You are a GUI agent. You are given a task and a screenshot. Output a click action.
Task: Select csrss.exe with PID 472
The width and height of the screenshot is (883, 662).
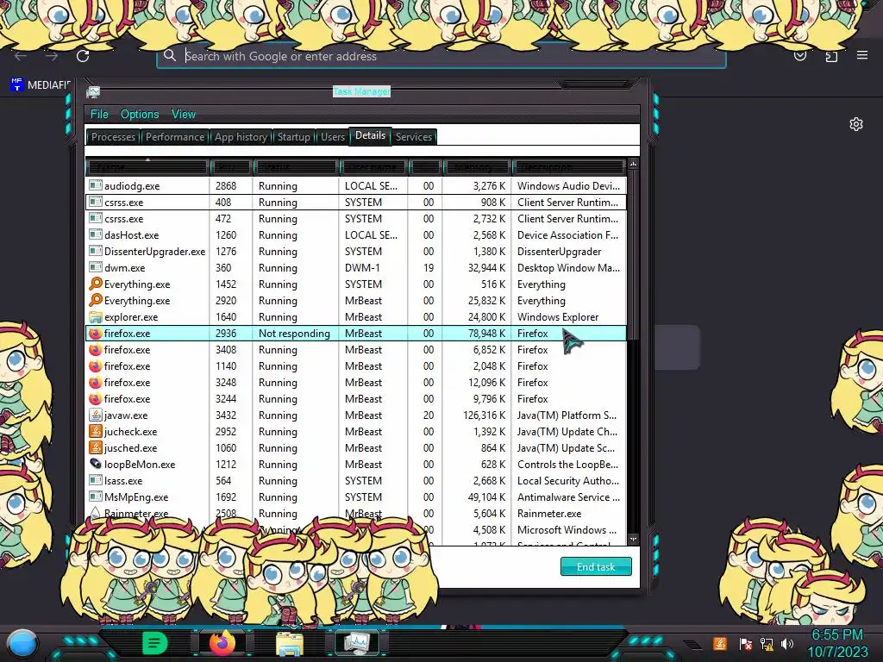pyautogui.click(x=356, y=218)
